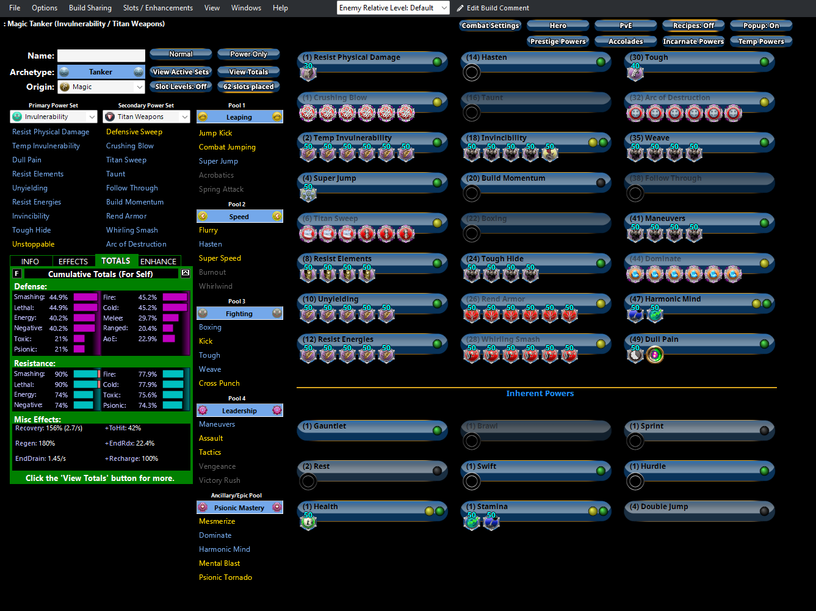Image resolution: width=816 pixels, height=611 pixels.
Task: Click the Super Jump enhancement slot icon
Action: [x=308, y=193]
